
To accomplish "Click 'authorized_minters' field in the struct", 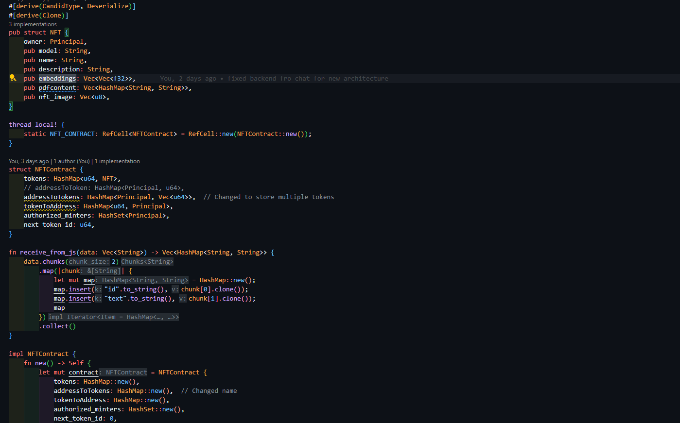I will click(57, 216).
